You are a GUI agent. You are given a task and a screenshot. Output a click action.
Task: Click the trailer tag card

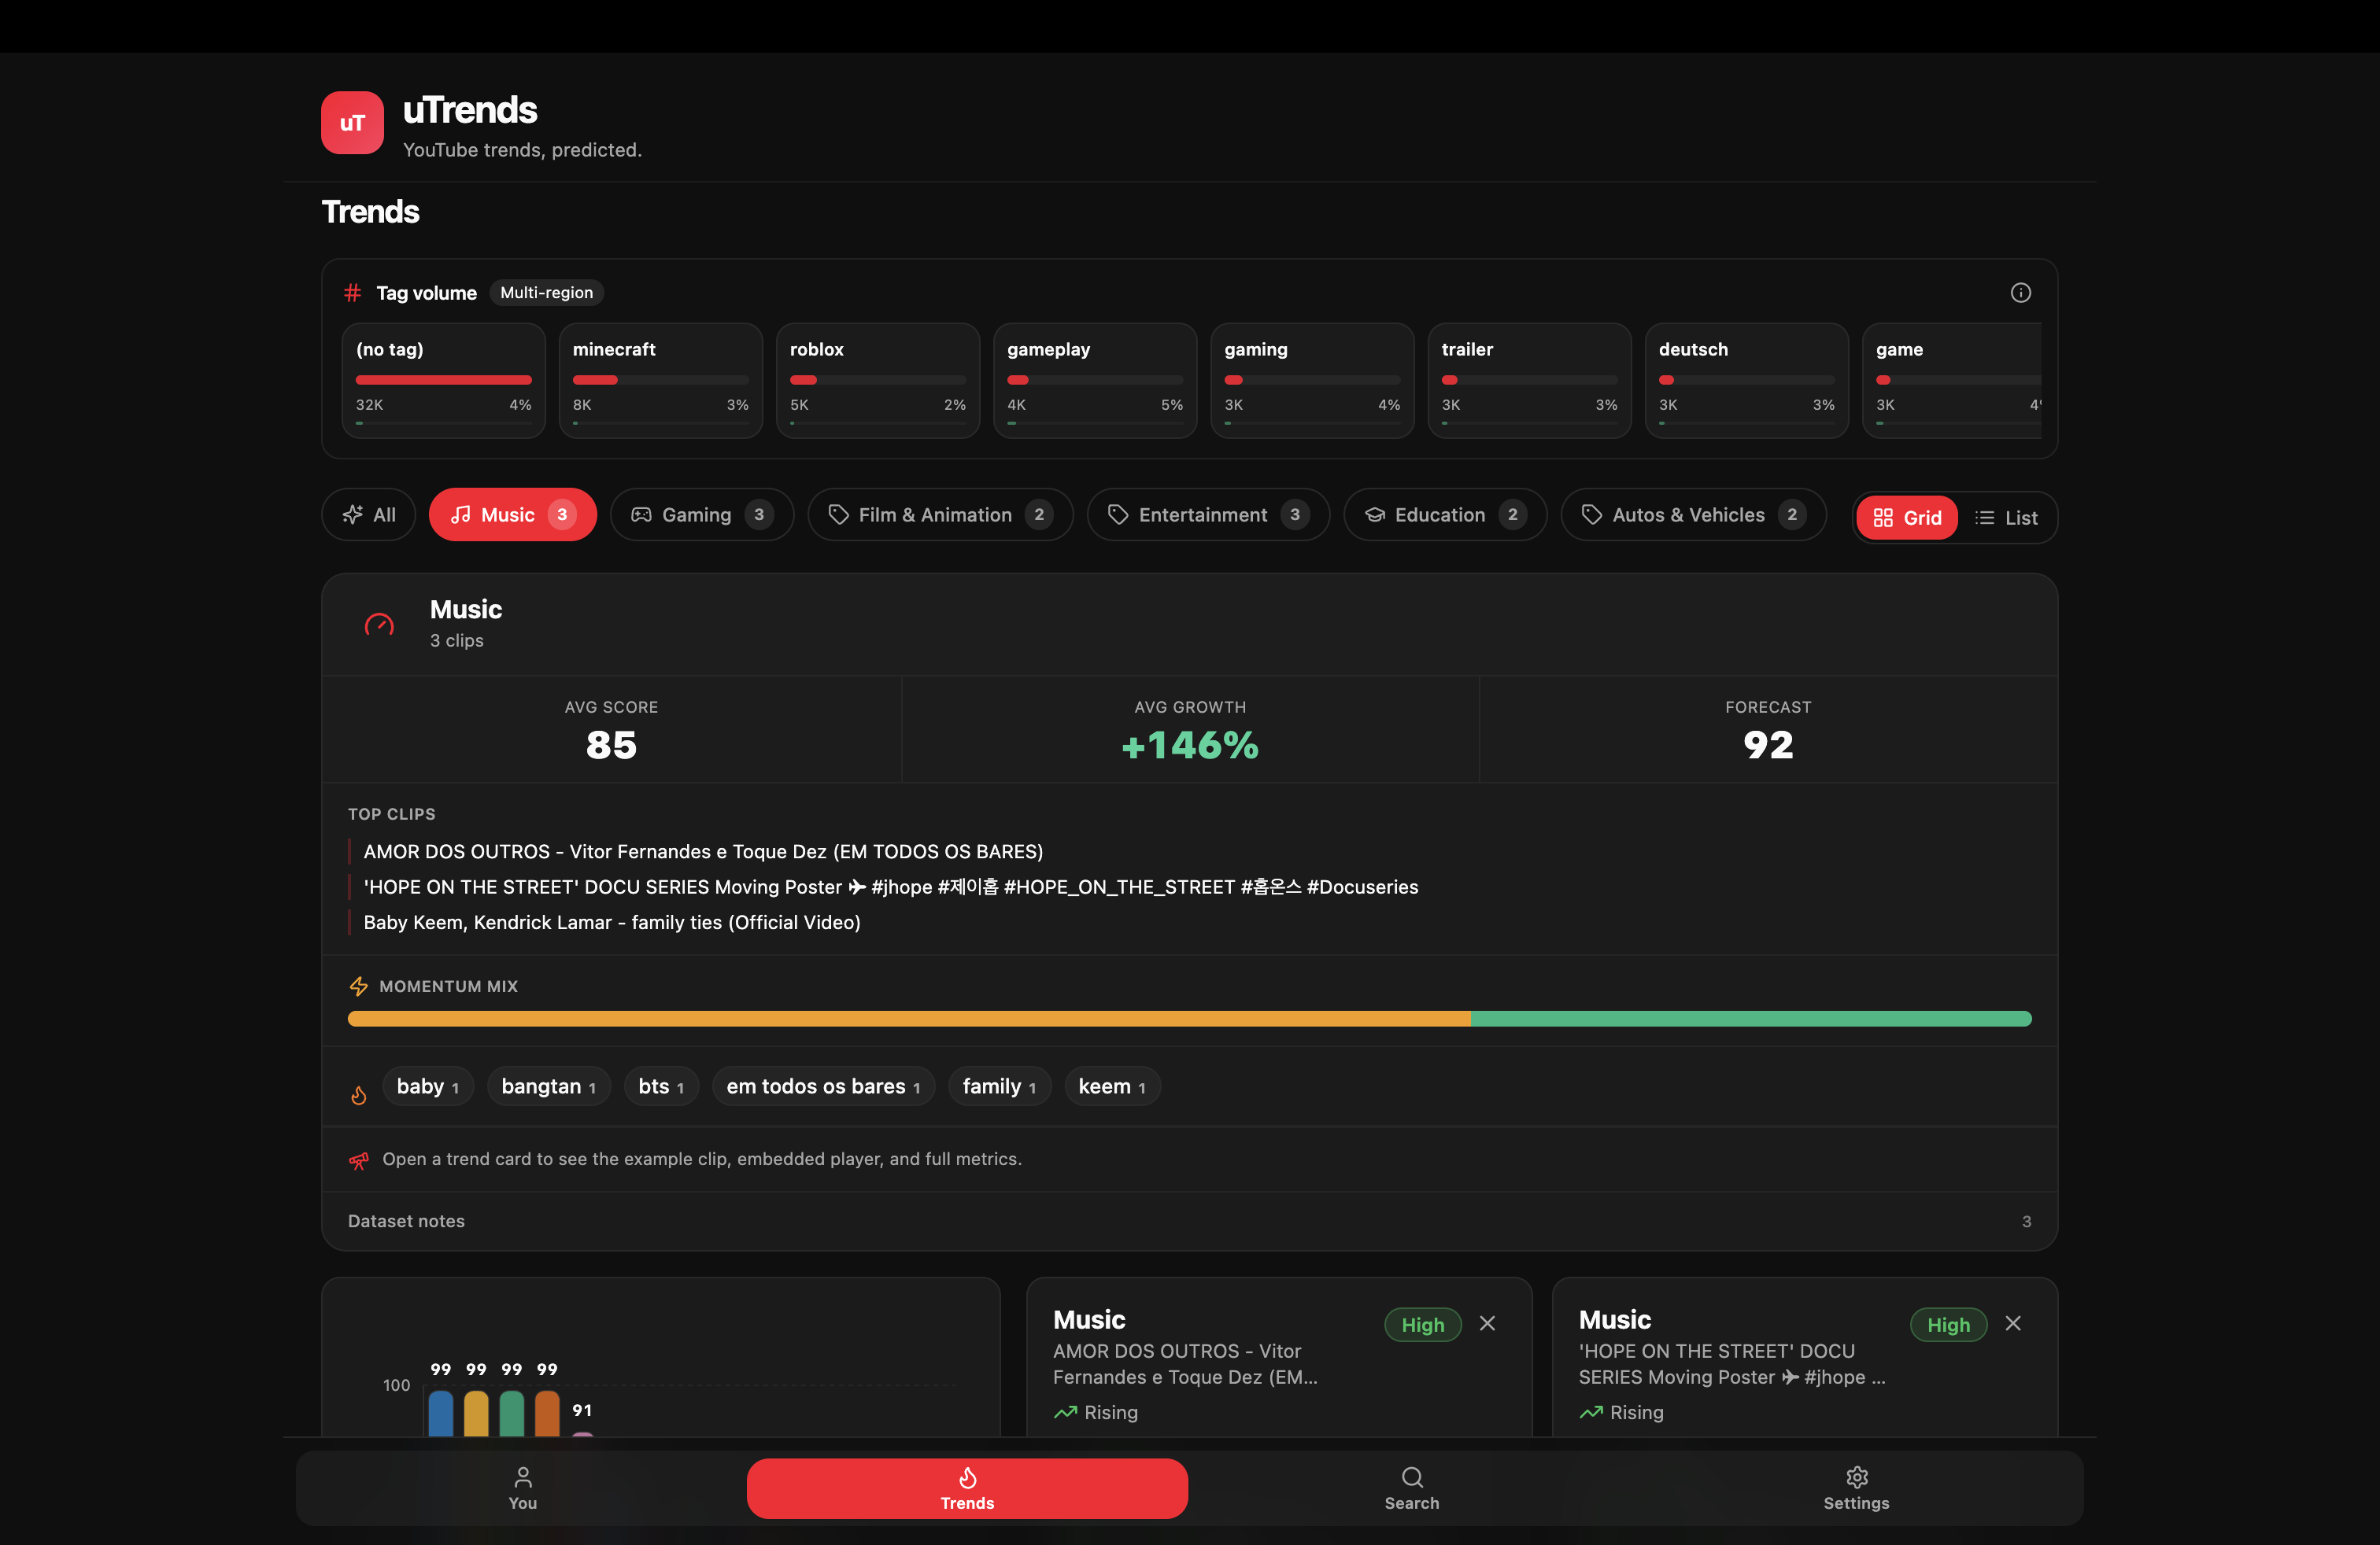pyautogui.click(x=1530, y=380)
